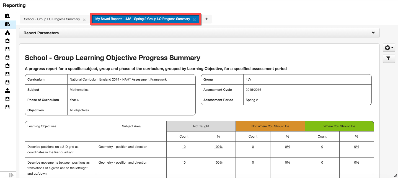Click the person silhouette sidebar icon

point(7,91)
